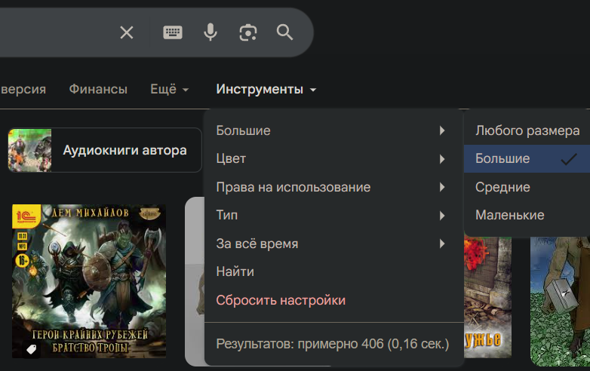Select Средние image size option

click(502, 187)
